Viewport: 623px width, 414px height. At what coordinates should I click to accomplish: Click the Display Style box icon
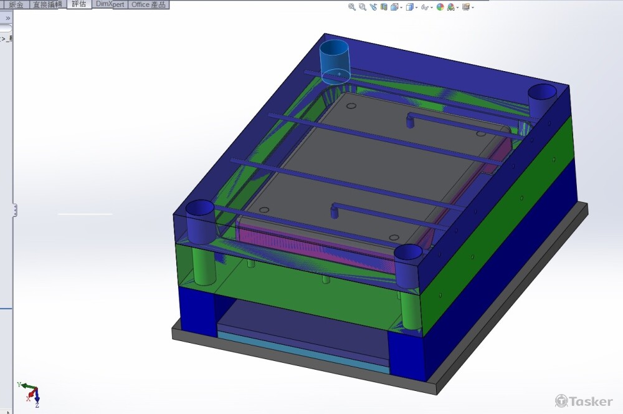coord(409,7)
